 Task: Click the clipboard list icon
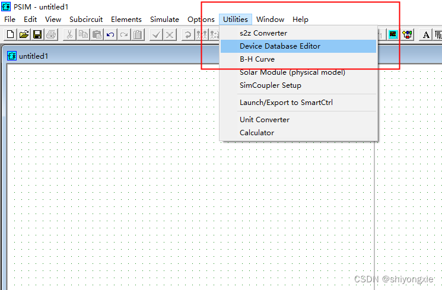pos(138,34)
